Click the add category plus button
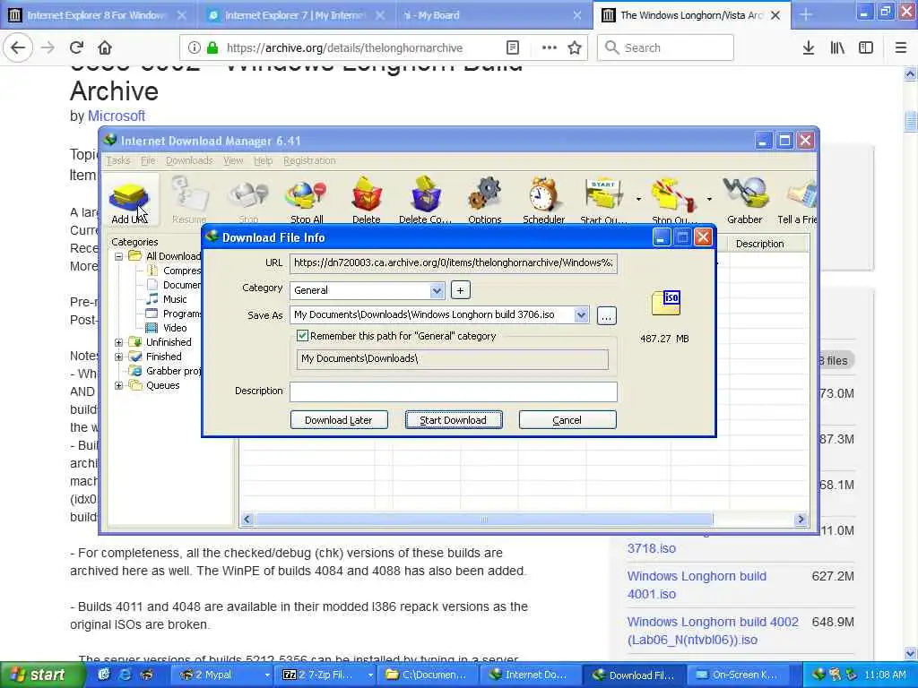This screenshot has width=918, height=688. 460,290
